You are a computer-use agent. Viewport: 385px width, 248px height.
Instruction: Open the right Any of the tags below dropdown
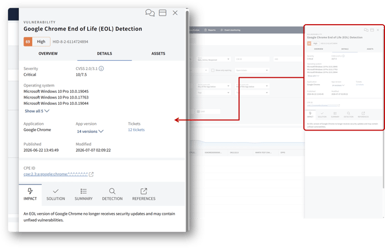point(252,86)
